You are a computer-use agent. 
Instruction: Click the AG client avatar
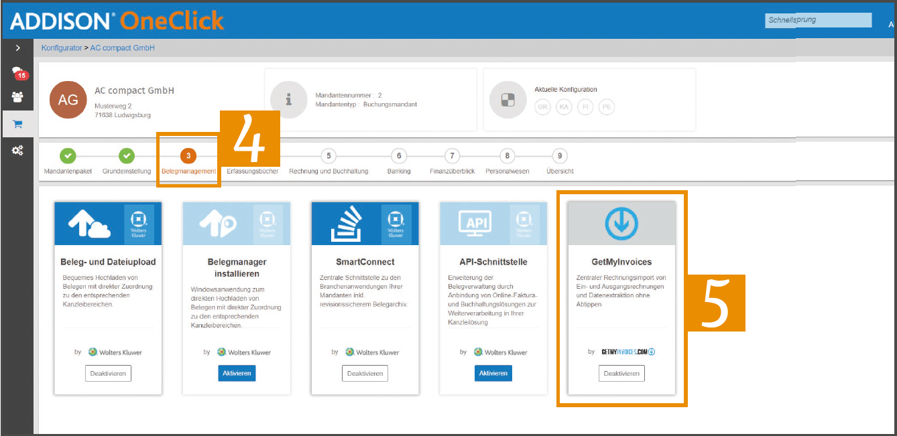pos(68,100)
